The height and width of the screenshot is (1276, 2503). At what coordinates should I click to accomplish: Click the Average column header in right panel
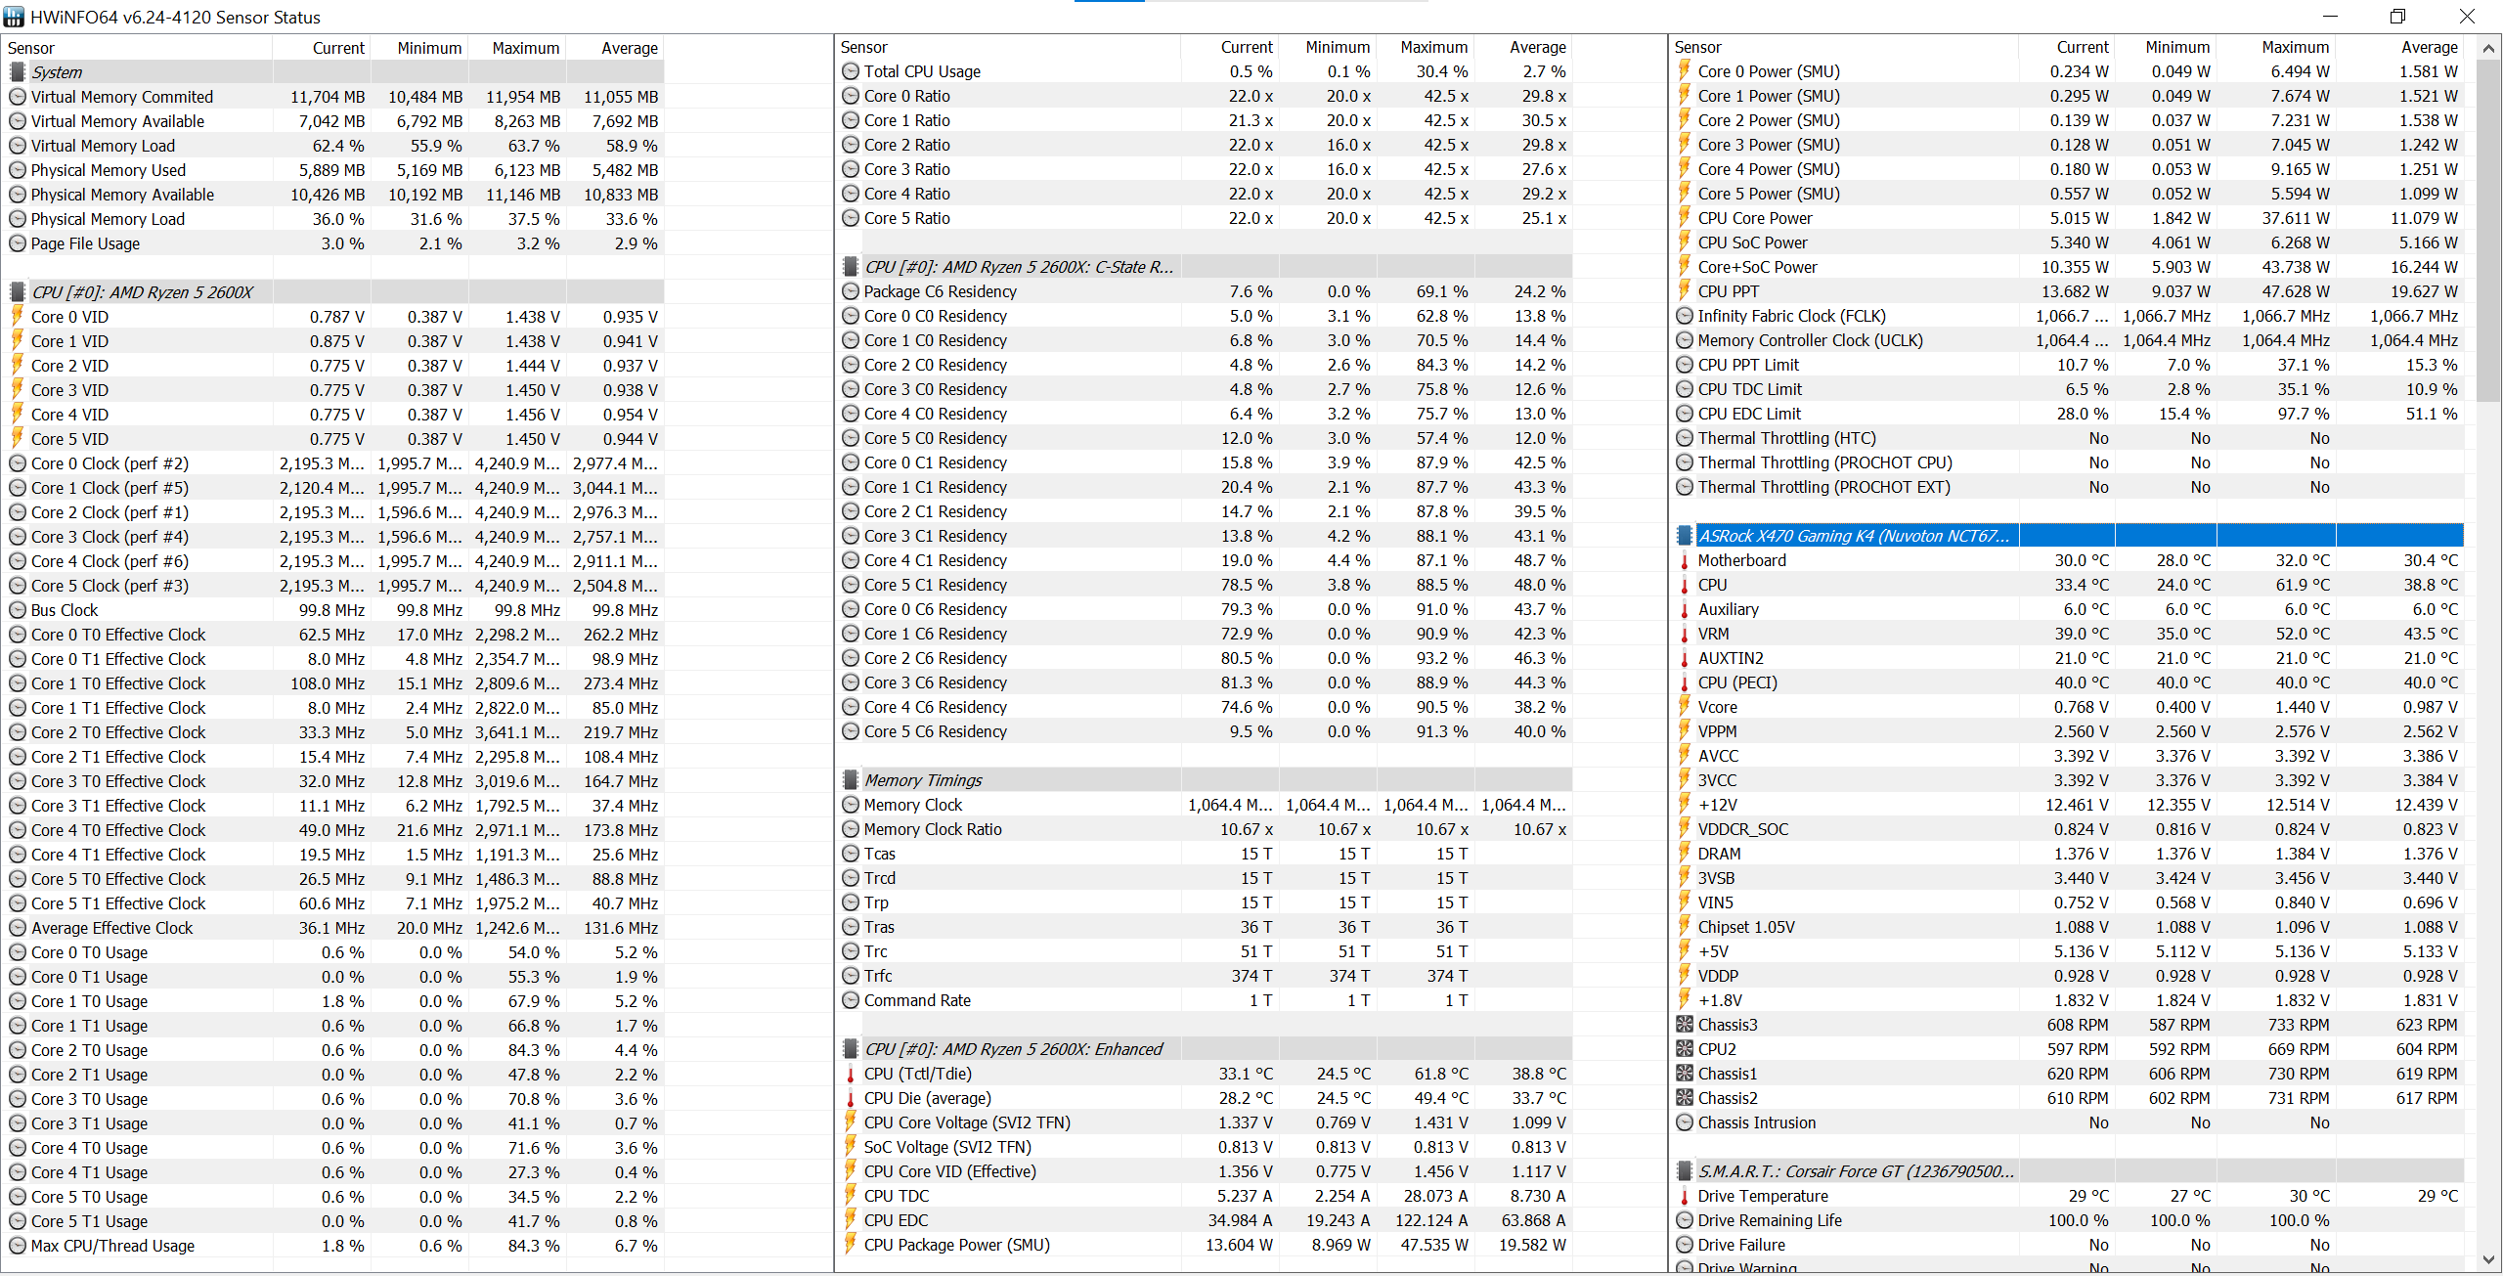click(x=2429, y=47)
